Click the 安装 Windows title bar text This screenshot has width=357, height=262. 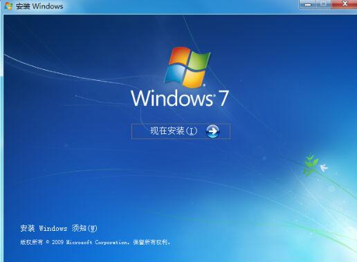39,6
